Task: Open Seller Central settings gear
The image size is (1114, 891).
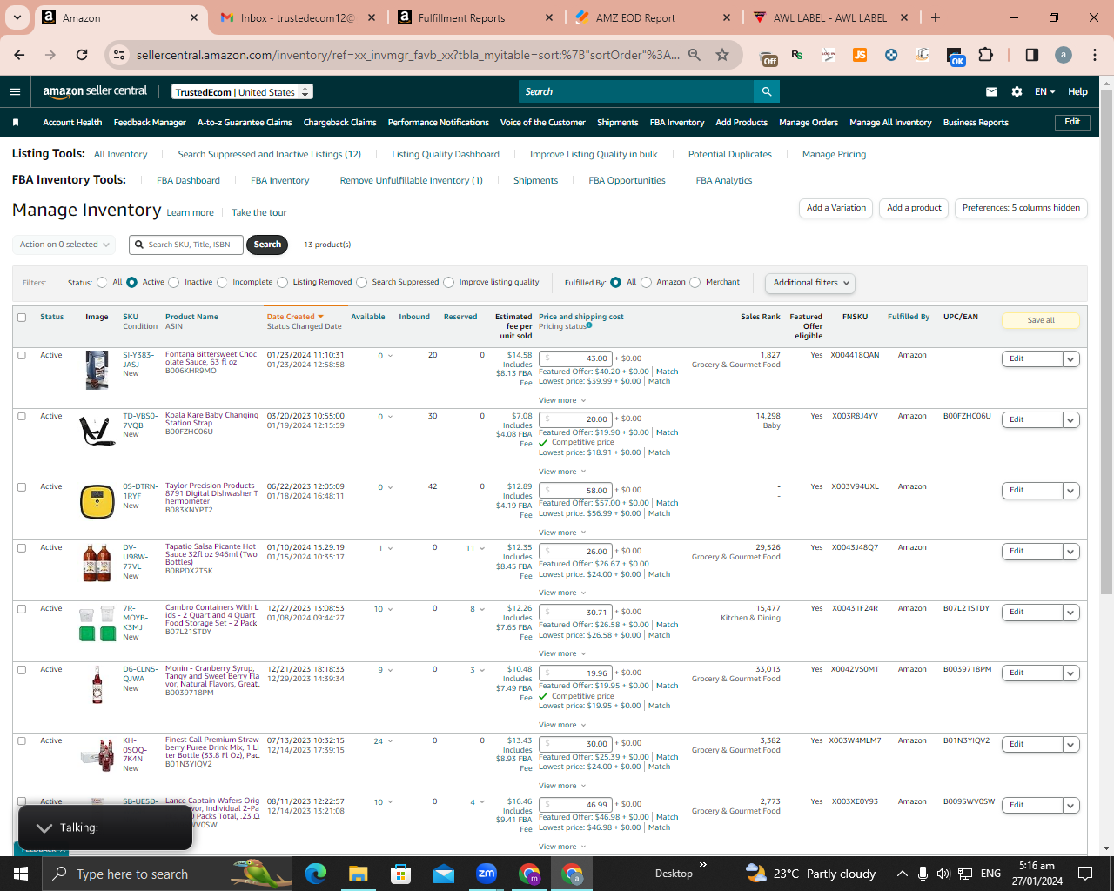Action: (x=1017, y=91)
